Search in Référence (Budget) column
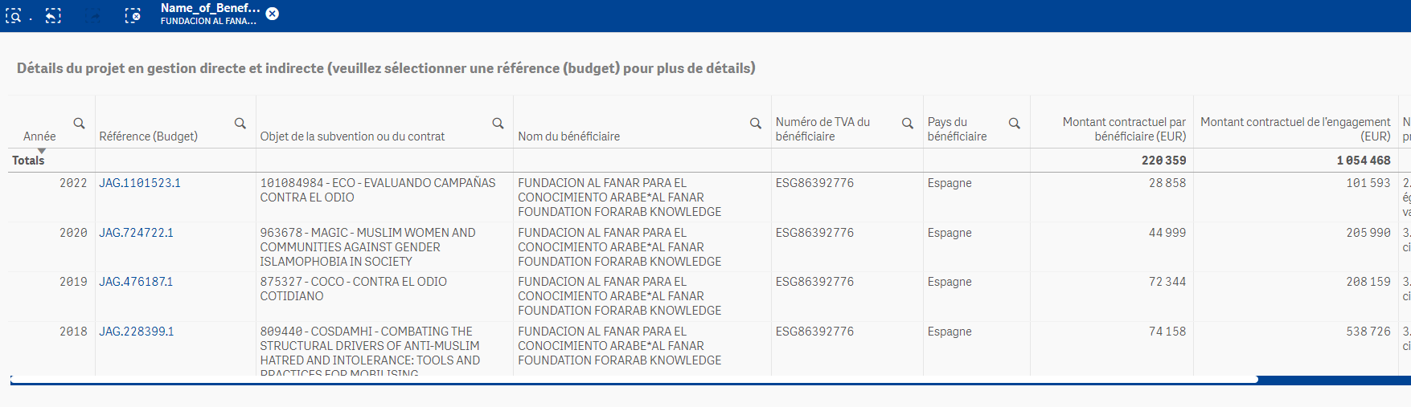 (240, 123)
